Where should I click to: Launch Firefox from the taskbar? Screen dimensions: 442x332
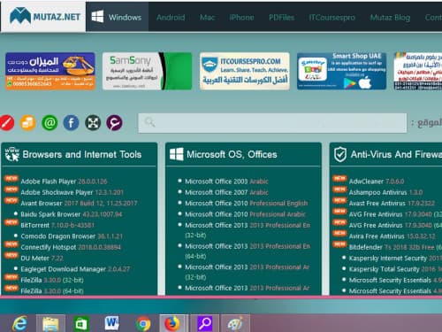click(x=172, y=323)
